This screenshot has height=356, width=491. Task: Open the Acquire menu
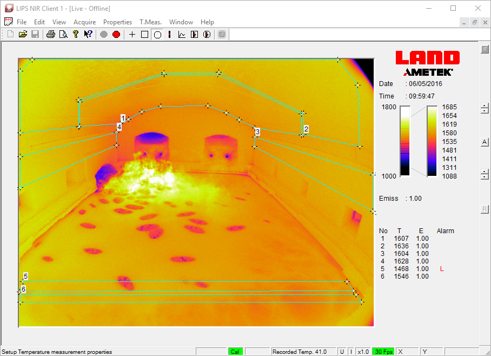pos(84,22)
